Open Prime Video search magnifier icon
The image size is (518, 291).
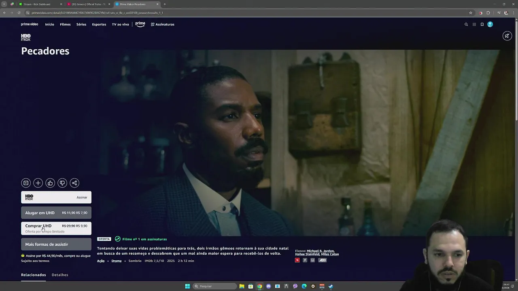(x=466, y=24)
